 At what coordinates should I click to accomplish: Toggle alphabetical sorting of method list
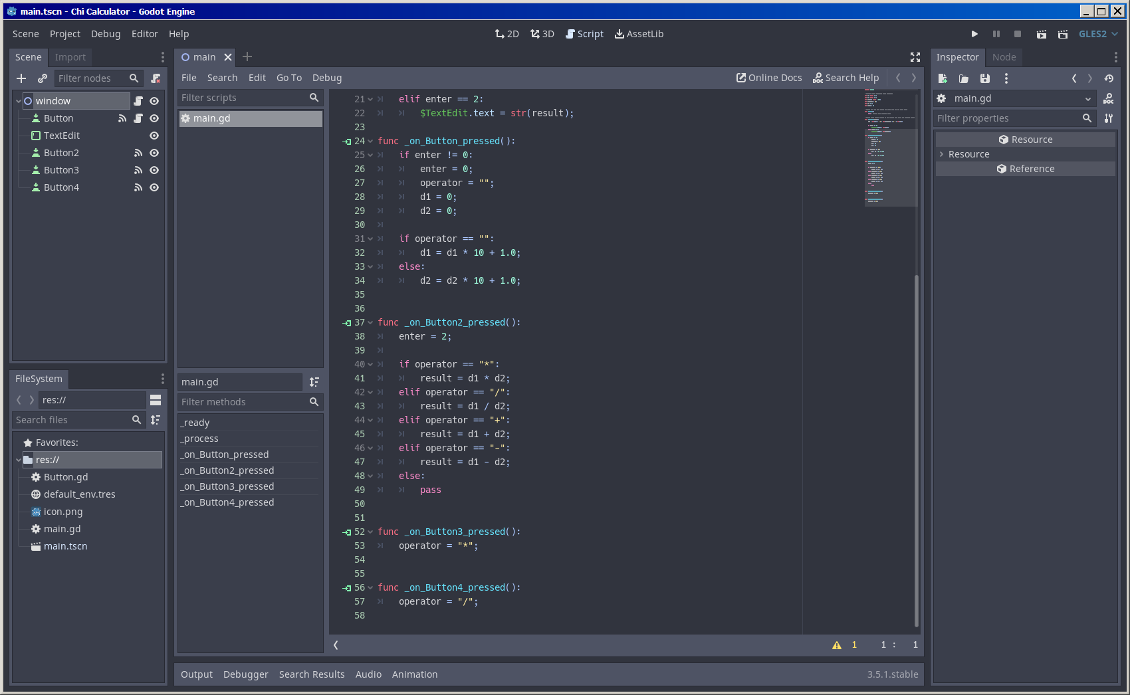(314, 382)
